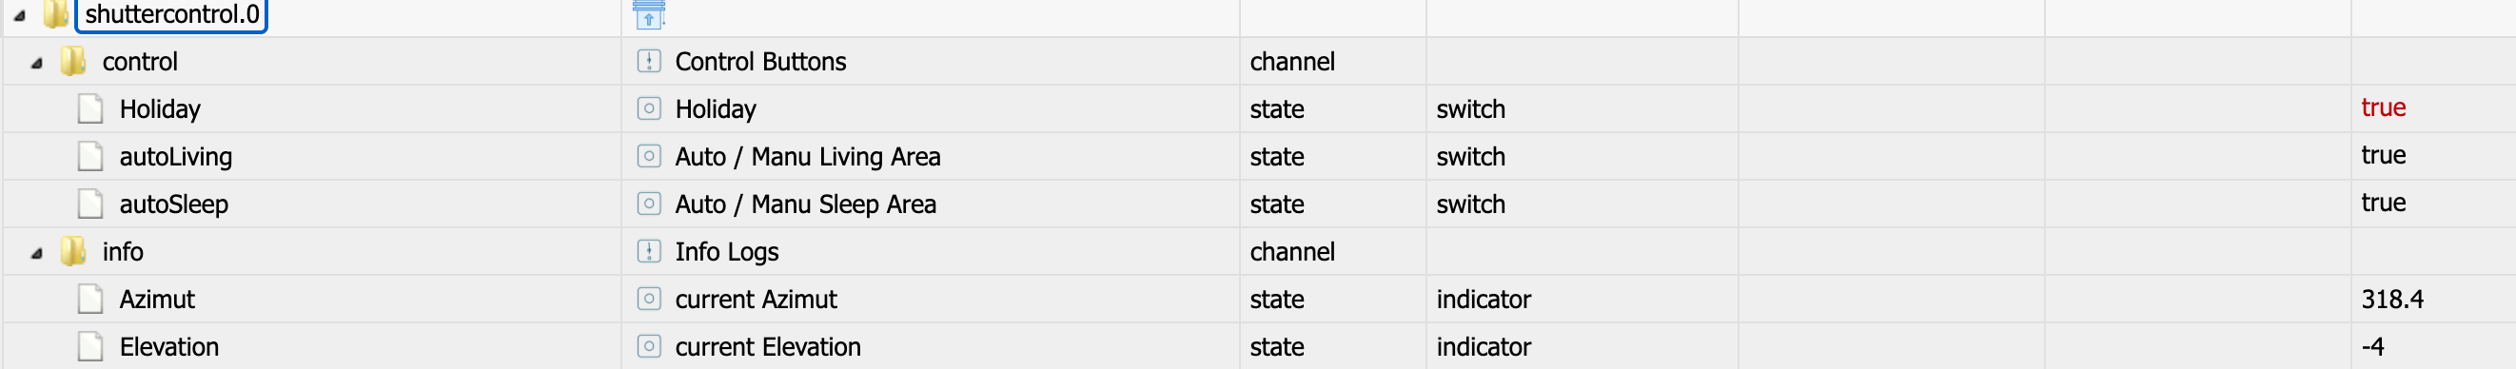Click the control folder icon
This screenshot has height=369, width=2516.
tap(73, 62)
